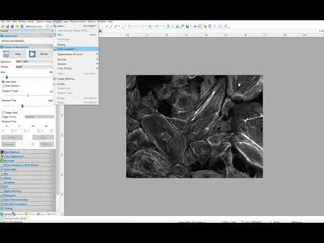Viewport: 324px width, 243px height.
Task: Adjust the Exposure Time slider
Action: point(22,106)
